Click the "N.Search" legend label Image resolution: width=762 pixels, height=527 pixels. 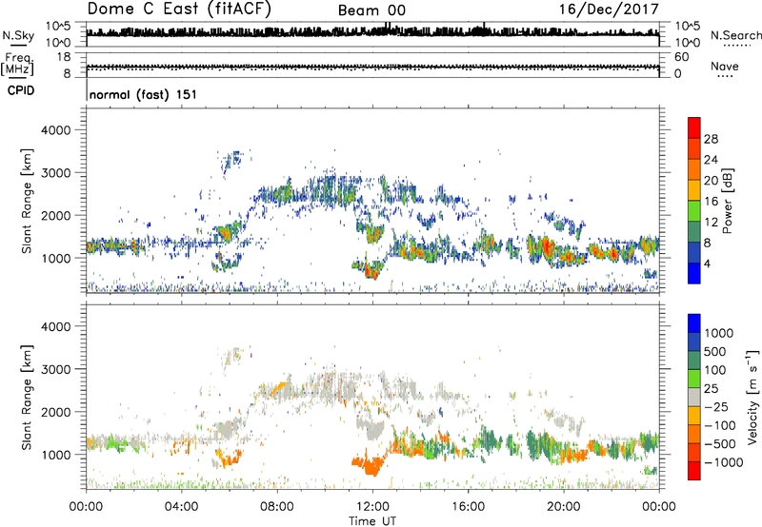pyautogui.click(x=735, y=35)
